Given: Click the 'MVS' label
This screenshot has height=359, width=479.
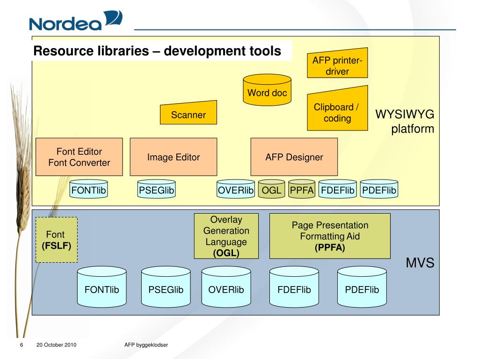Looking at the screenshot, I should click(x=420, y=263).
